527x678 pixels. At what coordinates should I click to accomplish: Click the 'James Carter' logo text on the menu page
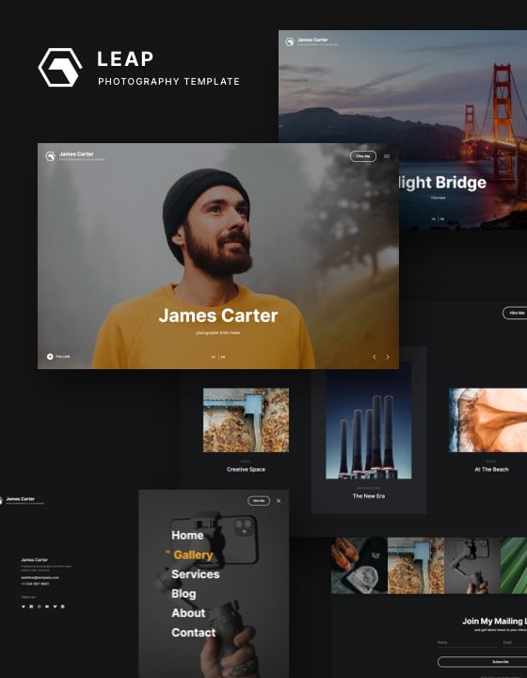click(x=21, y=499)
